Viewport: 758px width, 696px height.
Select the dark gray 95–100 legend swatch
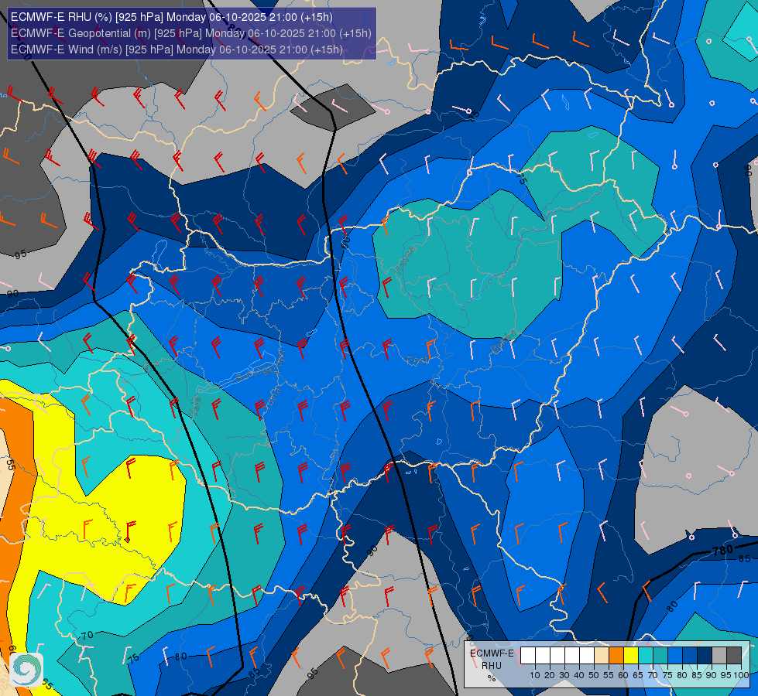pyautogui.click(x=734, y=656)
